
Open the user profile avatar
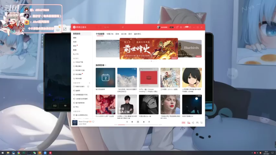158,27
